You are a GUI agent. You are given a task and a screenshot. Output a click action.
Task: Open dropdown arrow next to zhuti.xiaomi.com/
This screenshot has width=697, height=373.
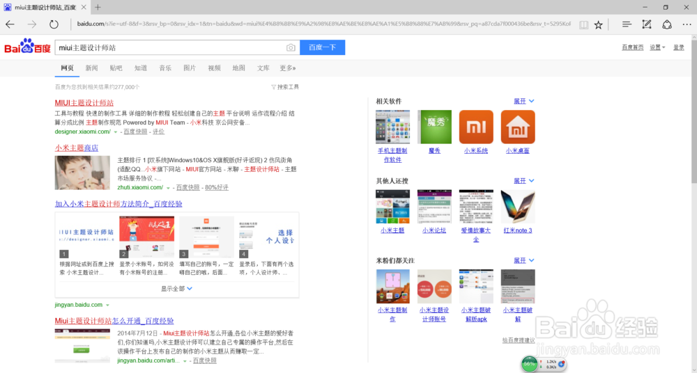(168, 188)
